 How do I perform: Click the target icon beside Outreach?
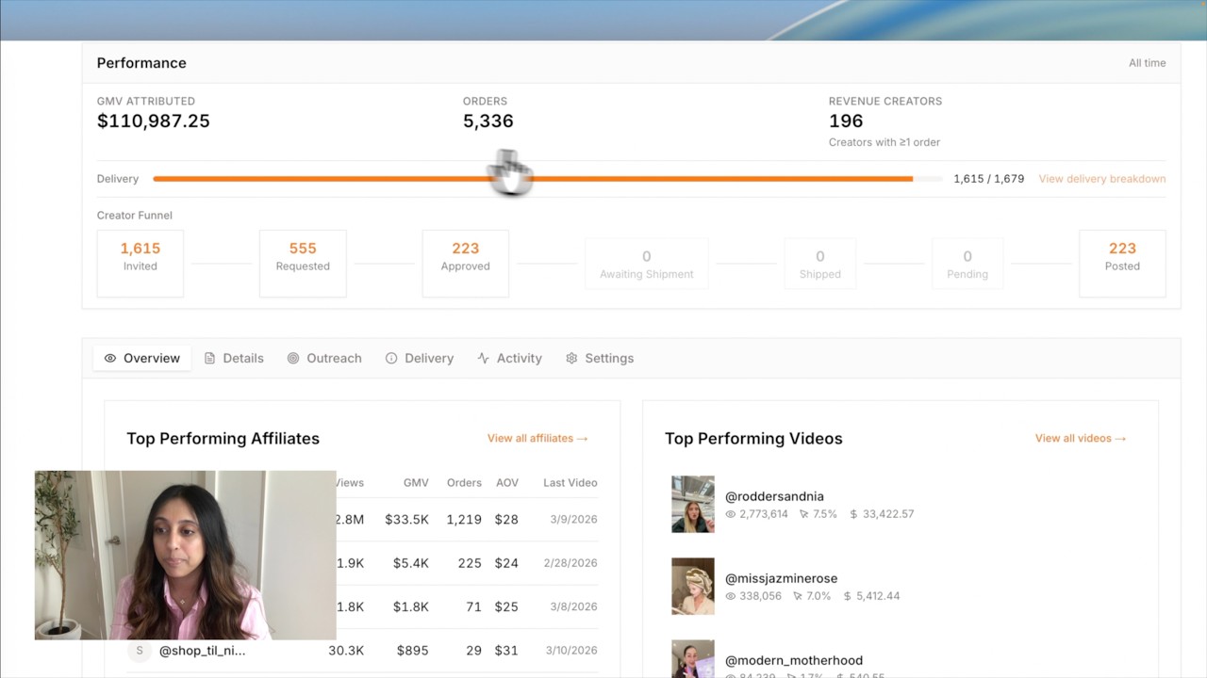pos(293,358)
